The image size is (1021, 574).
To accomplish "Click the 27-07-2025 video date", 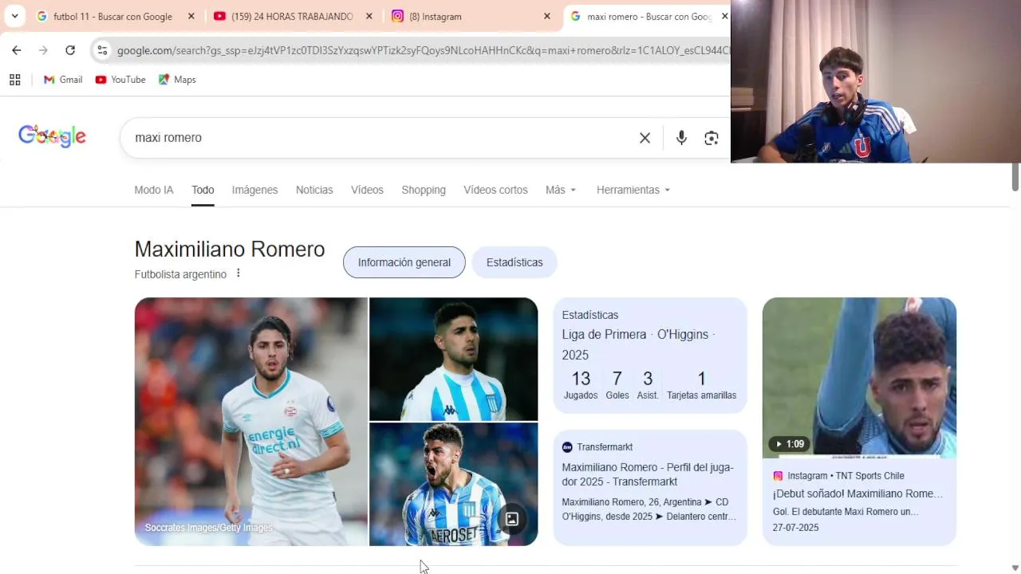I will 796,528.
